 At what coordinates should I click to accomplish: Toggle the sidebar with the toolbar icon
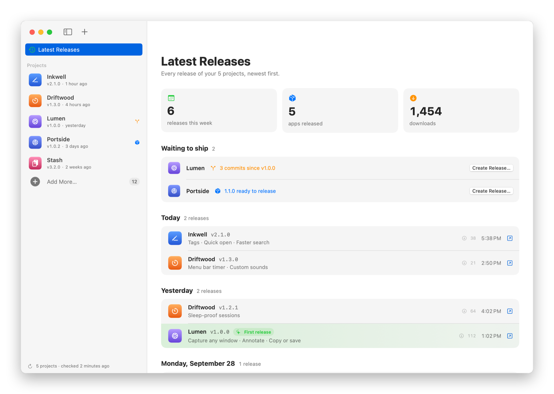tap(68, 32)
